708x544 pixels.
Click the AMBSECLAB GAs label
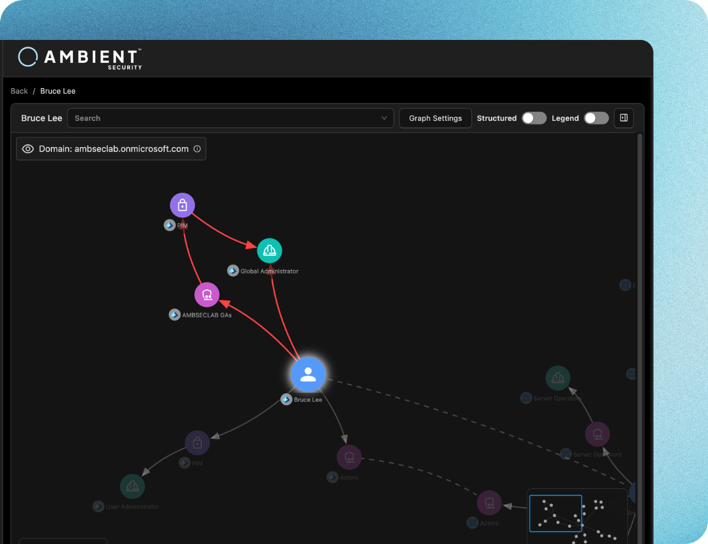point(207,315)
